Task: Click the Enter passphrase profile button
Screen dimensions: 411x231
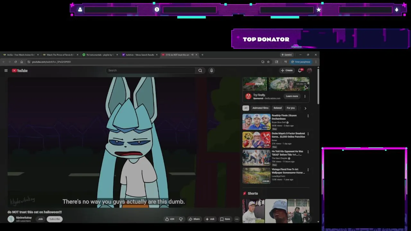Action: 301,62
